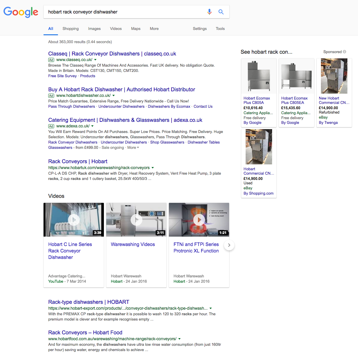Screen dimensions: 358x359
Task: Switch to the Maps tab
Action: coord(136,29)
